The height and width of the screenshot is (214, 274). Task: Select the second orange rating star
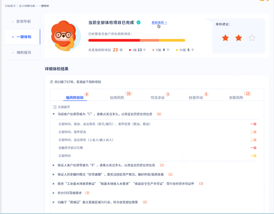click(239, 38)
